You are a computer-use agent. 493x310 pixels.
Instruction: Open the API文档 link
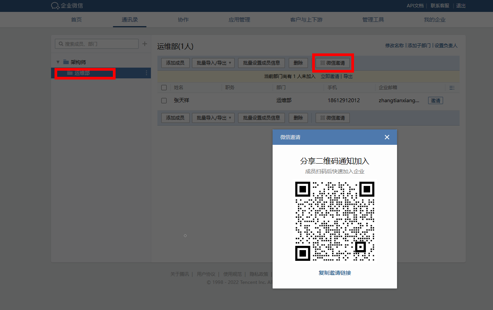(x=415, y=6)
